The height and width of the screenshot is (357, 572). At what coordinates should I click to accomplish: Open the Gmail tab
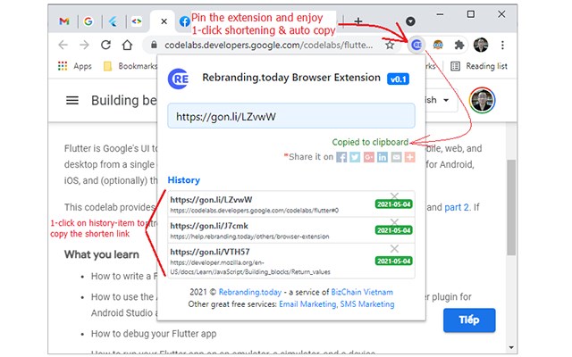pyautogui.click(x=64, y=21)
